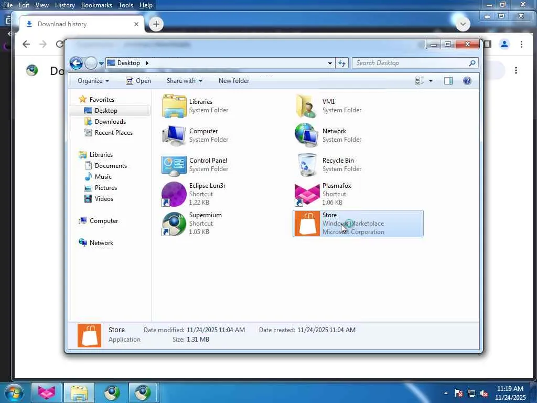This screenshot has width=537, height=403.
Task: Open the view options dropdown arrow
Action: [x=431, y=81]
